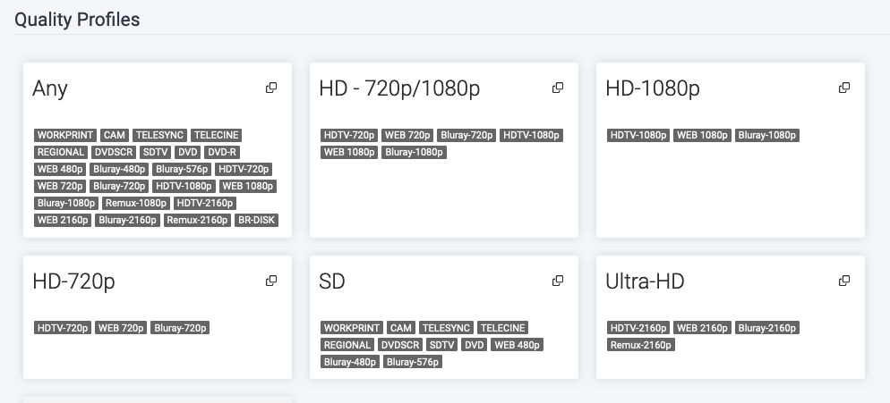This screenshot has width=890, height=403.
Task: Clone the SD quality profile
Action: (558, 281)
